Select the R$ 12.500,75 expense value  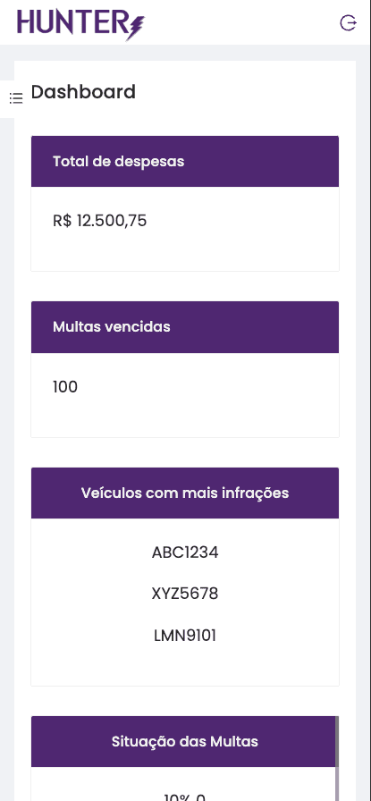pos(99,221)
